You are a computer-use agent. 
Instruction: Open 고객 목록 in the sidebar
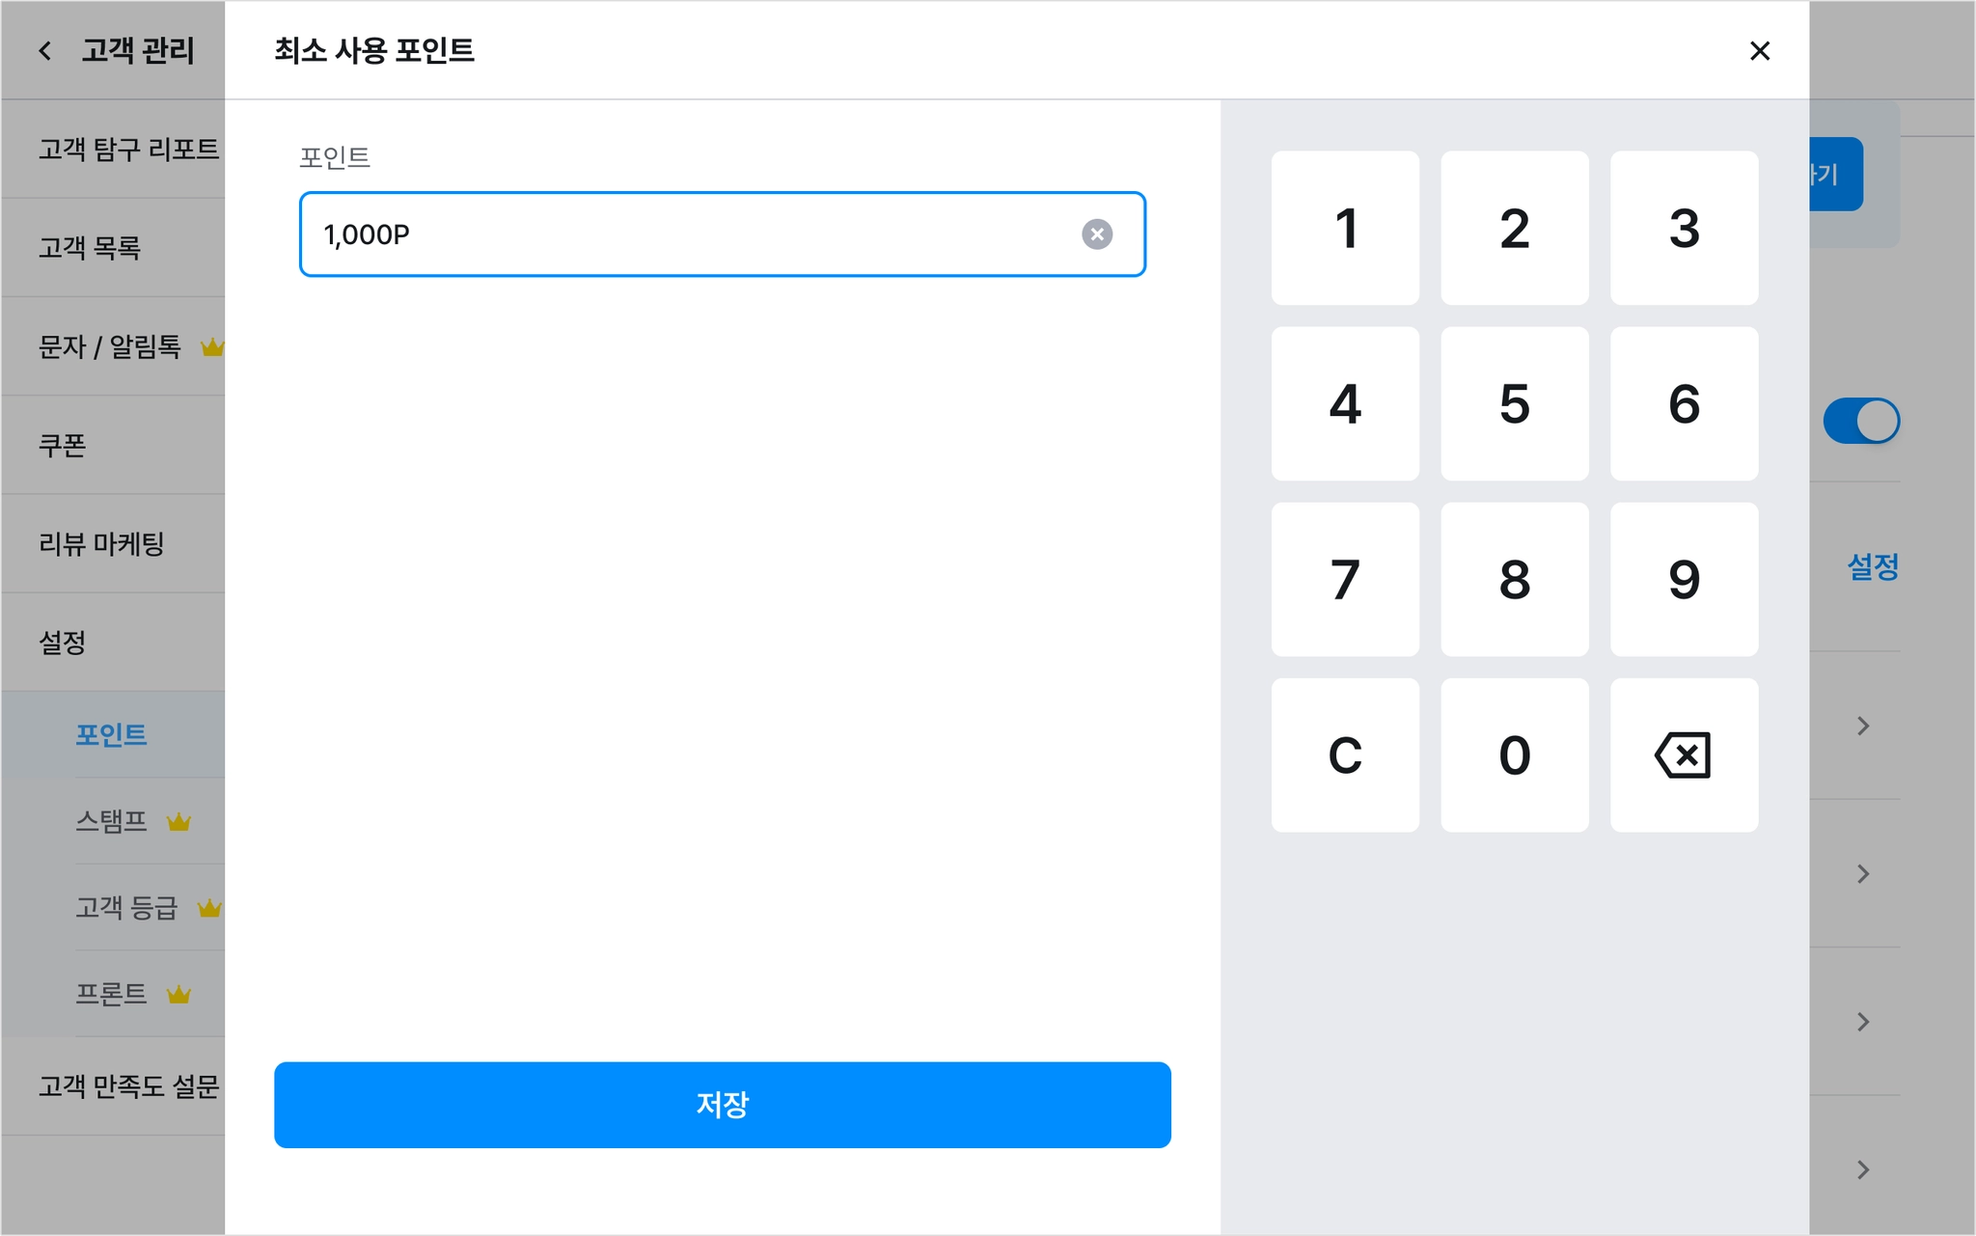pos(113,248)
